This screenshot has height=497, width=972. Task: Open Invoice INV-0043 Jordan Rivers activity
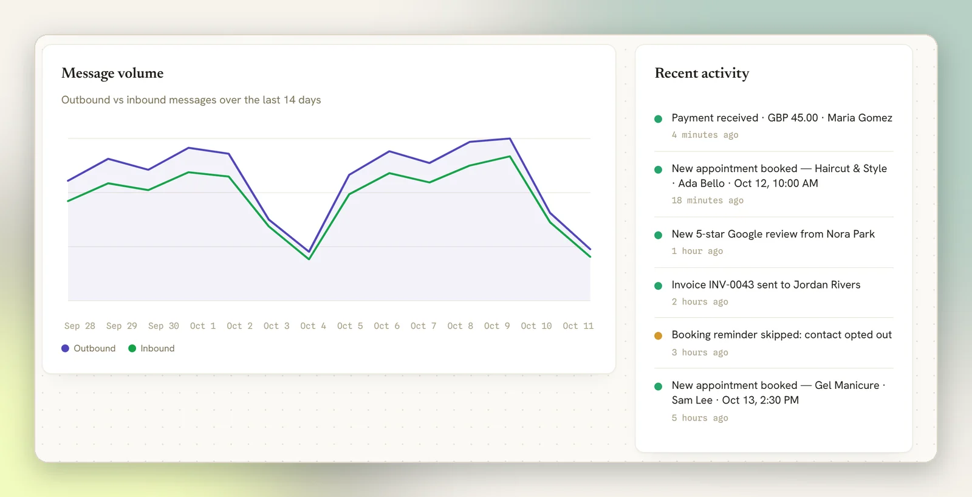pos(774,293)
